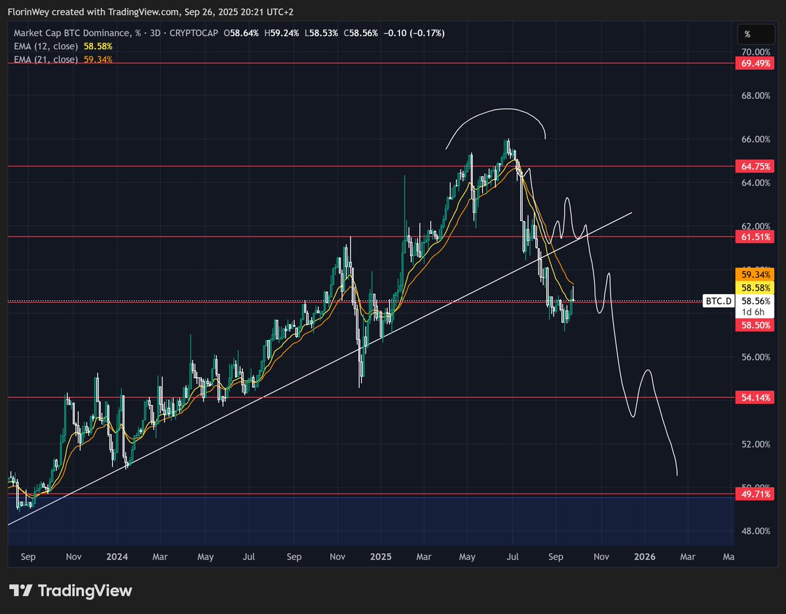Select the 54.14% level label on price scale
This screenshot has height=614, width=786.
755,397
